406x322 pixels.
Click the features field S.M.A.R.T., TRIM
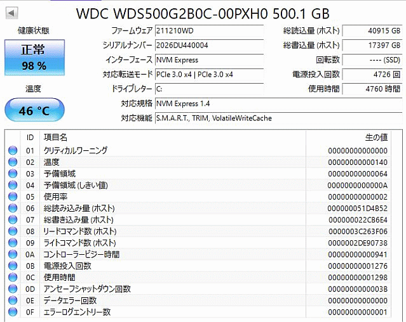click(278, 119)
